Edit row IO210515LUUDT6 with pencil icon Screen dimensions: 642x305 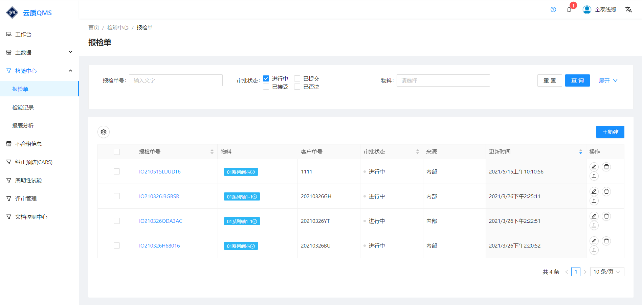click(x=594, y=167)
